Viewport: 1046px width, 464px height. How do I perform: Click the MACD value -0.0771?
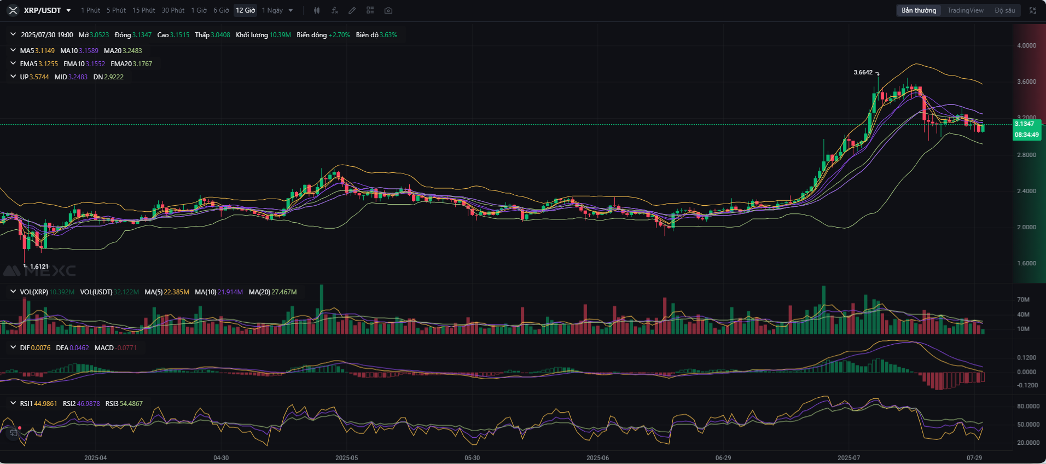[x=126, y=348]
